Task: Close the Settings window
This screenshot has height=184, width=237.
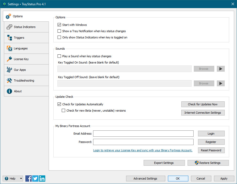Action: [x=233, y=4]
